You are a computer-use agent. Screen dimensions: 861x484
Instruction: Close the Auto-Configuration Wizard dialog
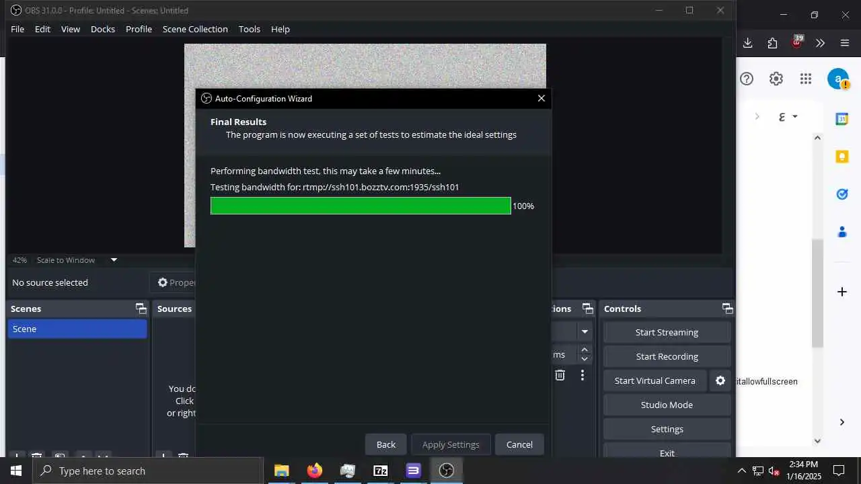(541, 98)
